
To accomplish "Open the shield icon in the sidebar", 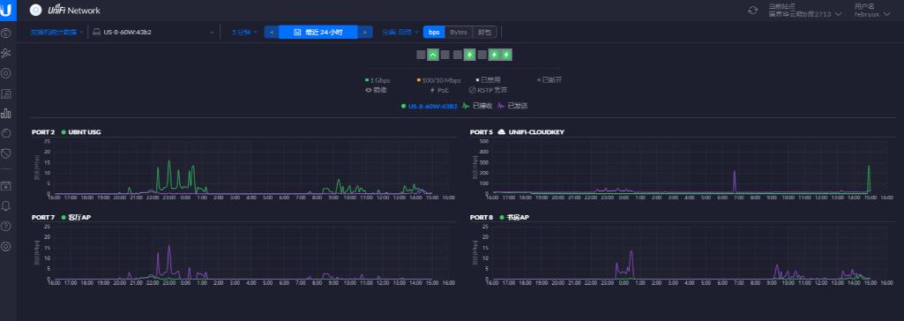I will coord(6,153).
